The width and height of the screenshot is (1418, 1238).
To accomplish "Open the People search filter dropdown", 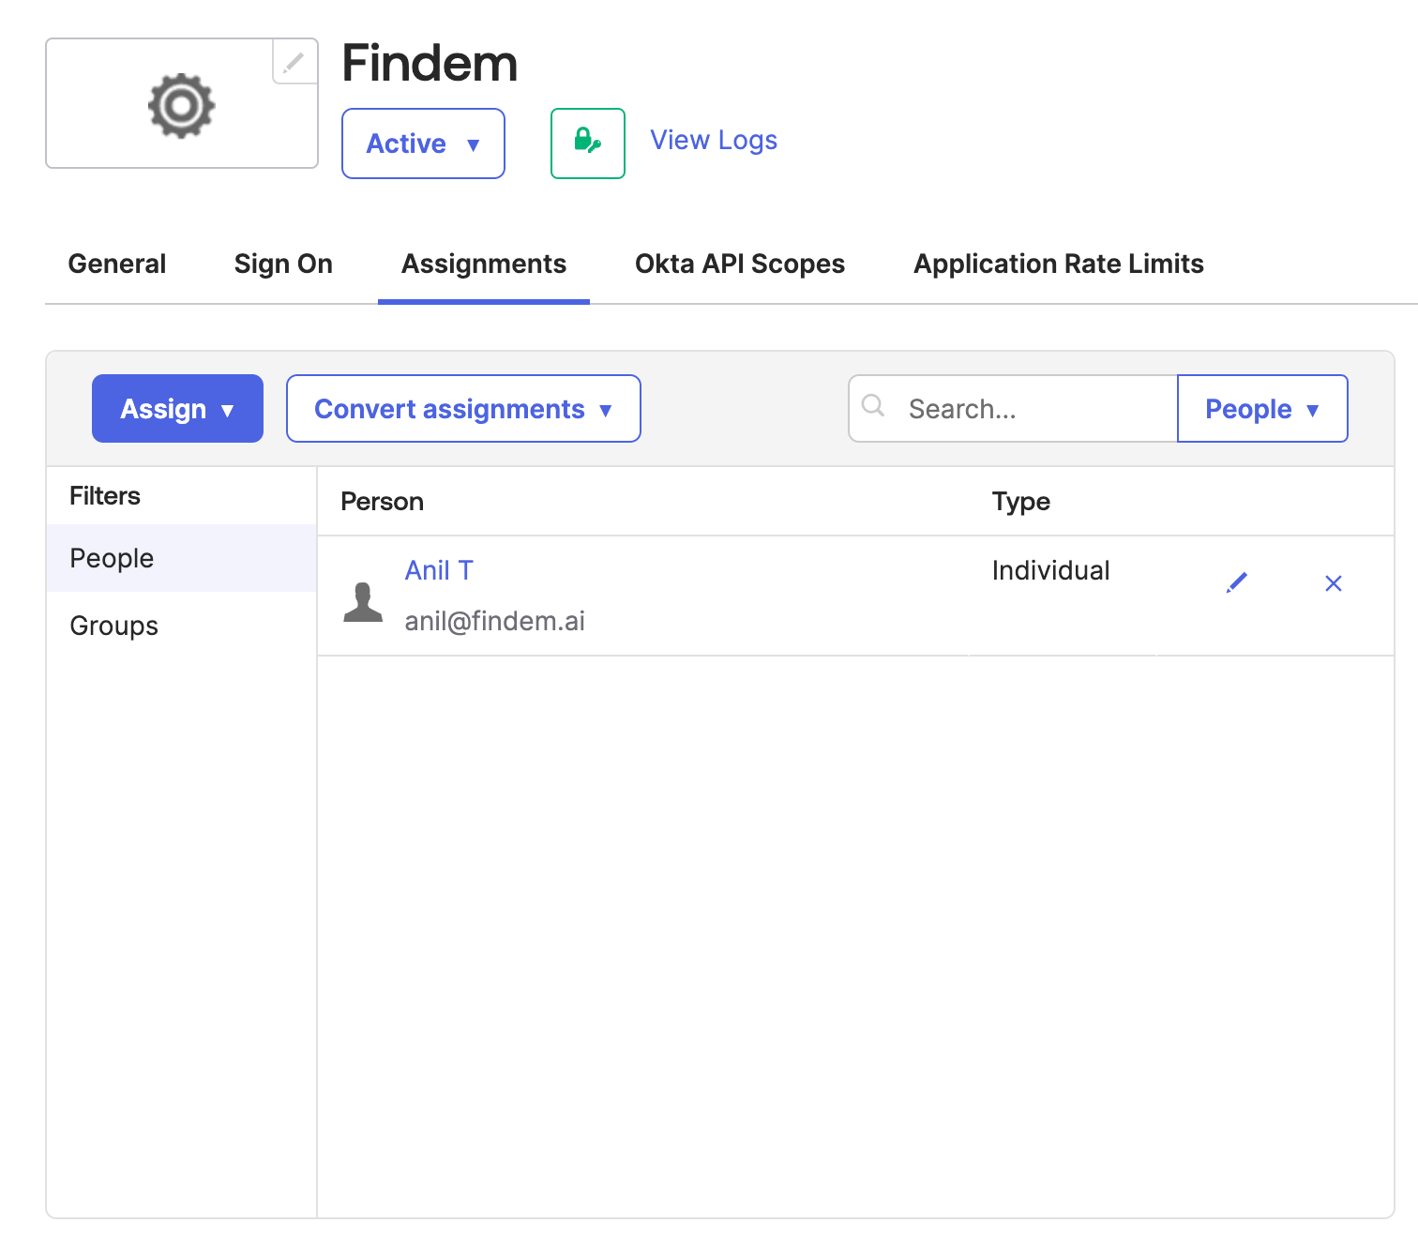I will [x=1262, y=409].
